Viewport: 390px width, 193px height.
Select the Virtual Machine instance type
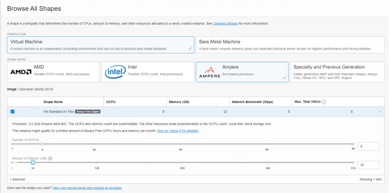click(101, 45)
